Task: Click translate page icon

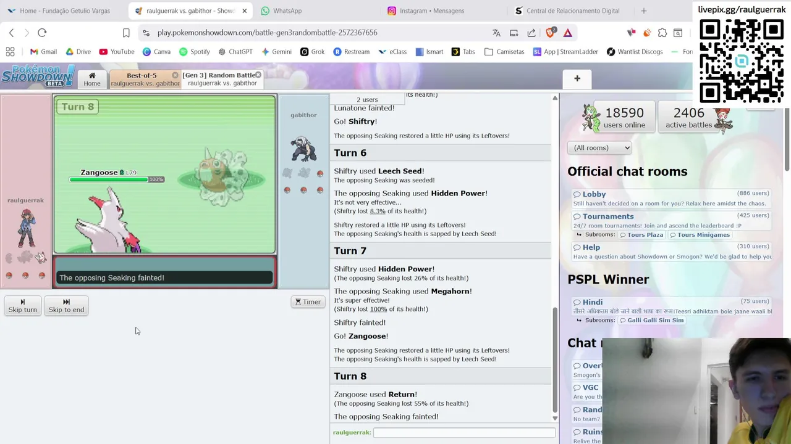Action: click(x=496, y=33)
